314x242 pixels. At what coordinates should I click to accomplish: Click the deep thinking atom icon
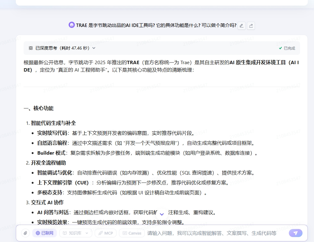coord(31,48)
